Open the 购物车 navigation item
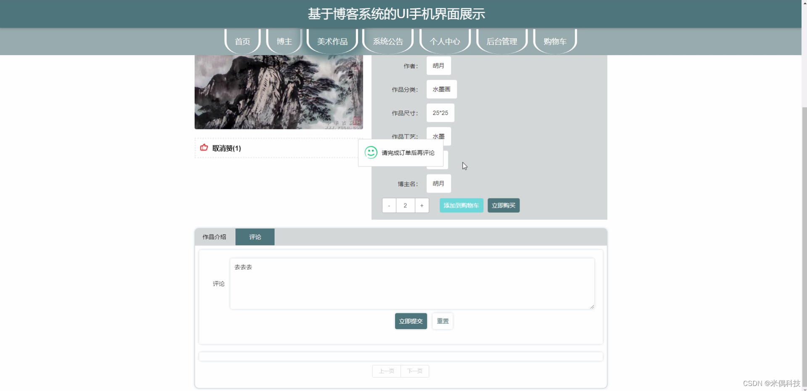 click(554, 41)
